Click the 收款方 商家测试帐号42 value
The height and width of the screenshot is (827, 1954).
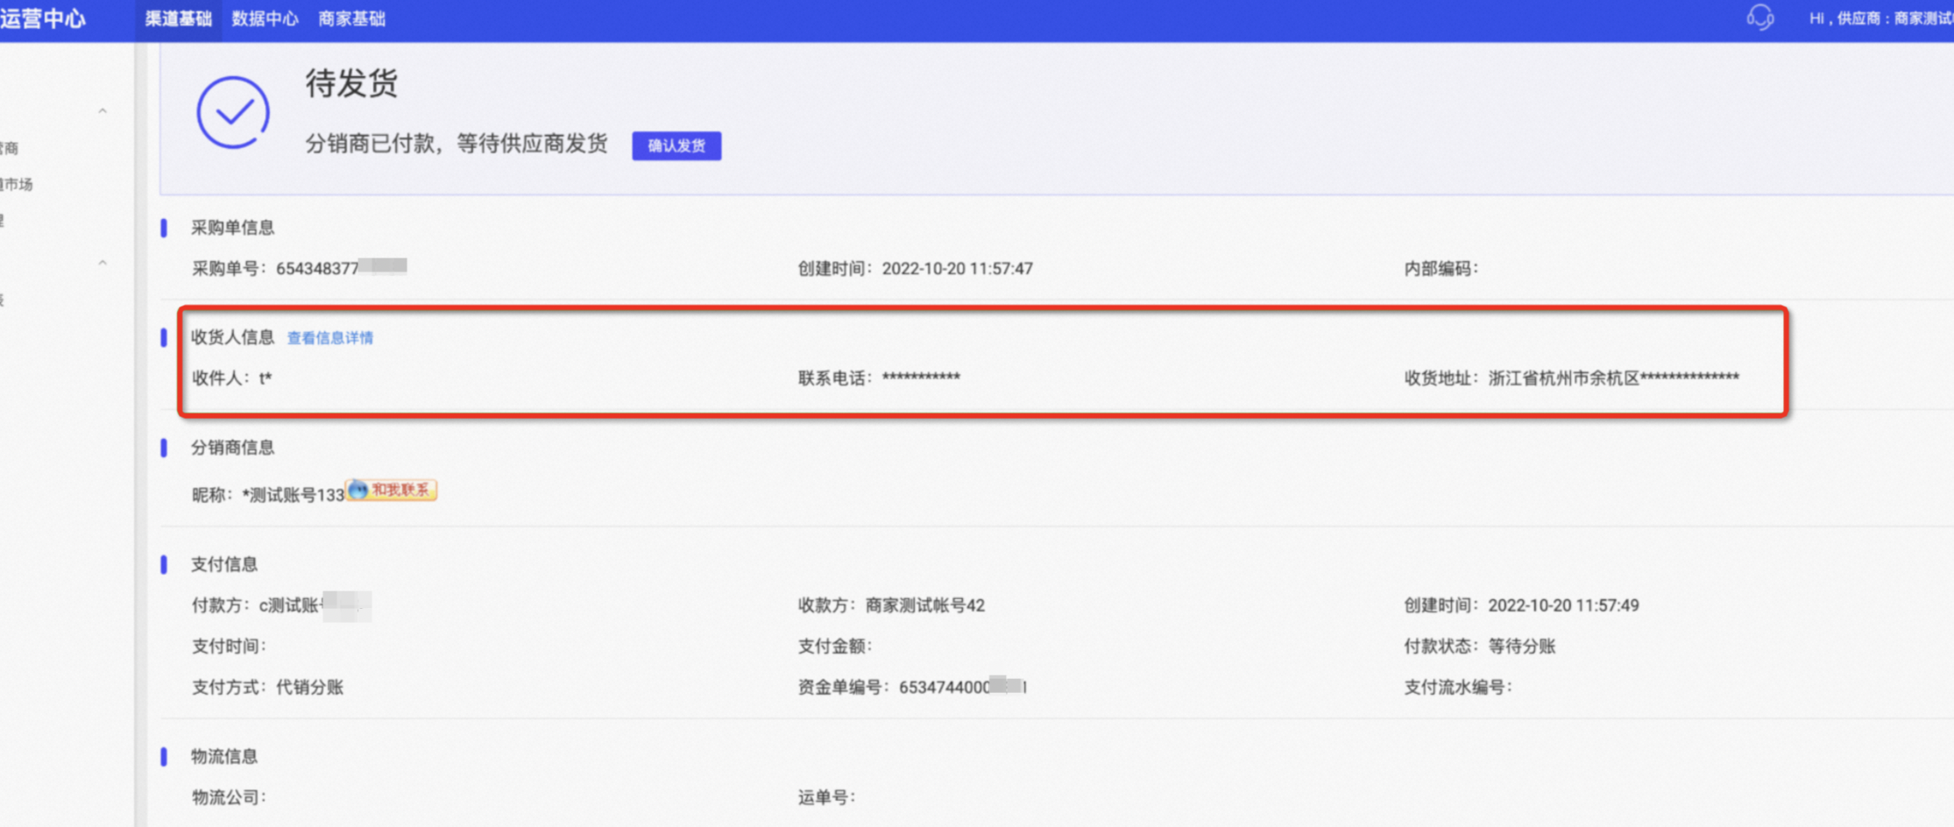(924, 605)
